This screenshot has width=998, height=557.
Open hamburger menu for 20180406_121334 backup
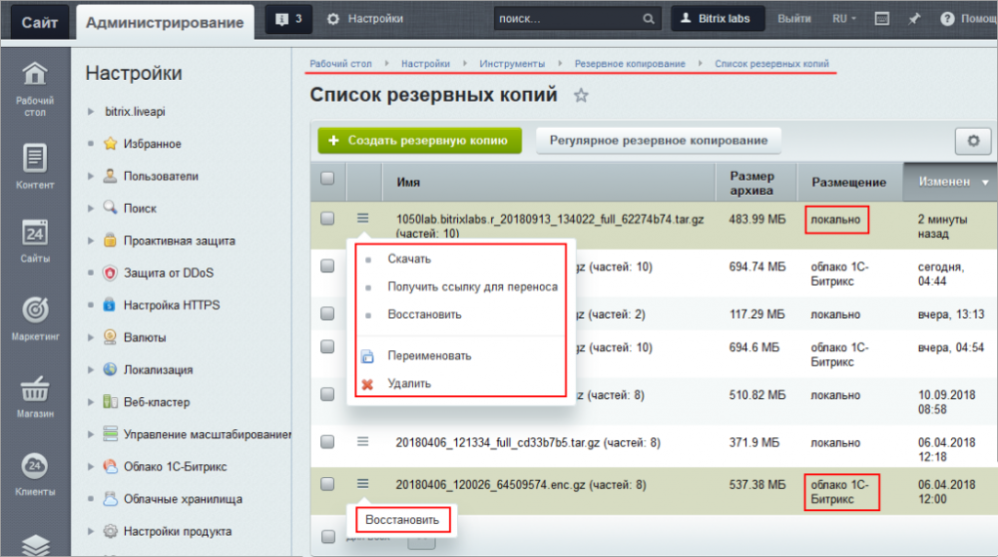(x=363, y=439)
